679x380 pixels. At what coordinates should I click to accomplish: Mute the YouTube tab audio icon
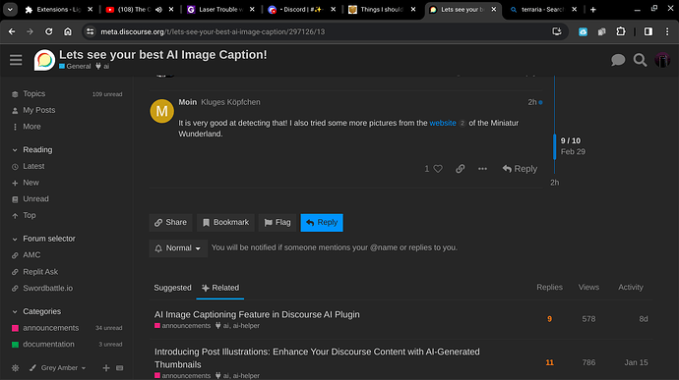[158, 10]
